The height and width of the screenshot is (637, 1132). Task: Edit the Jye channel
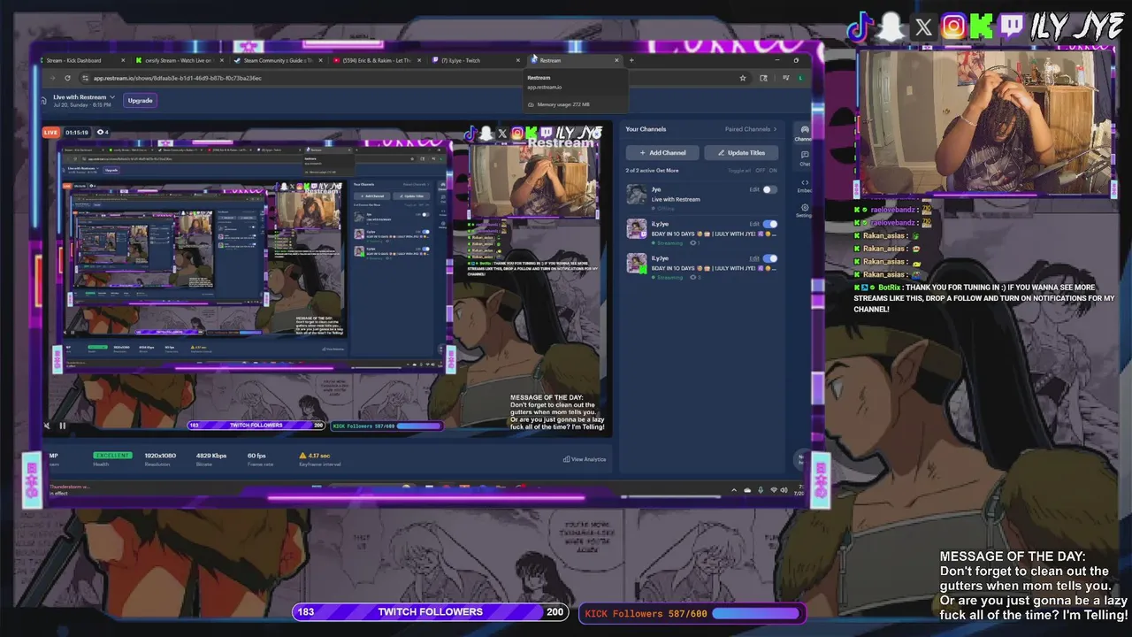pos(754,189)
